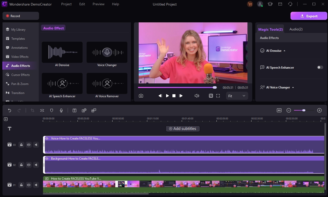Viewport: 328px width, 197px height.
Task: Click the headset support icon
Action: [290, 4]
